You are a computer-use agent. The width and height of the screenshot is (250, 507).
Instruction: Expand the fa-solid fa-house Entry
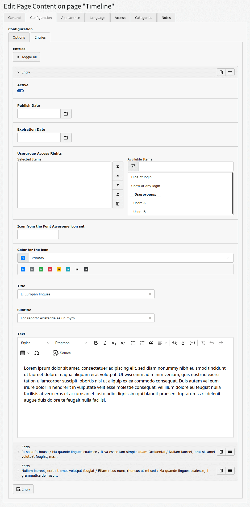pos(18,452)
